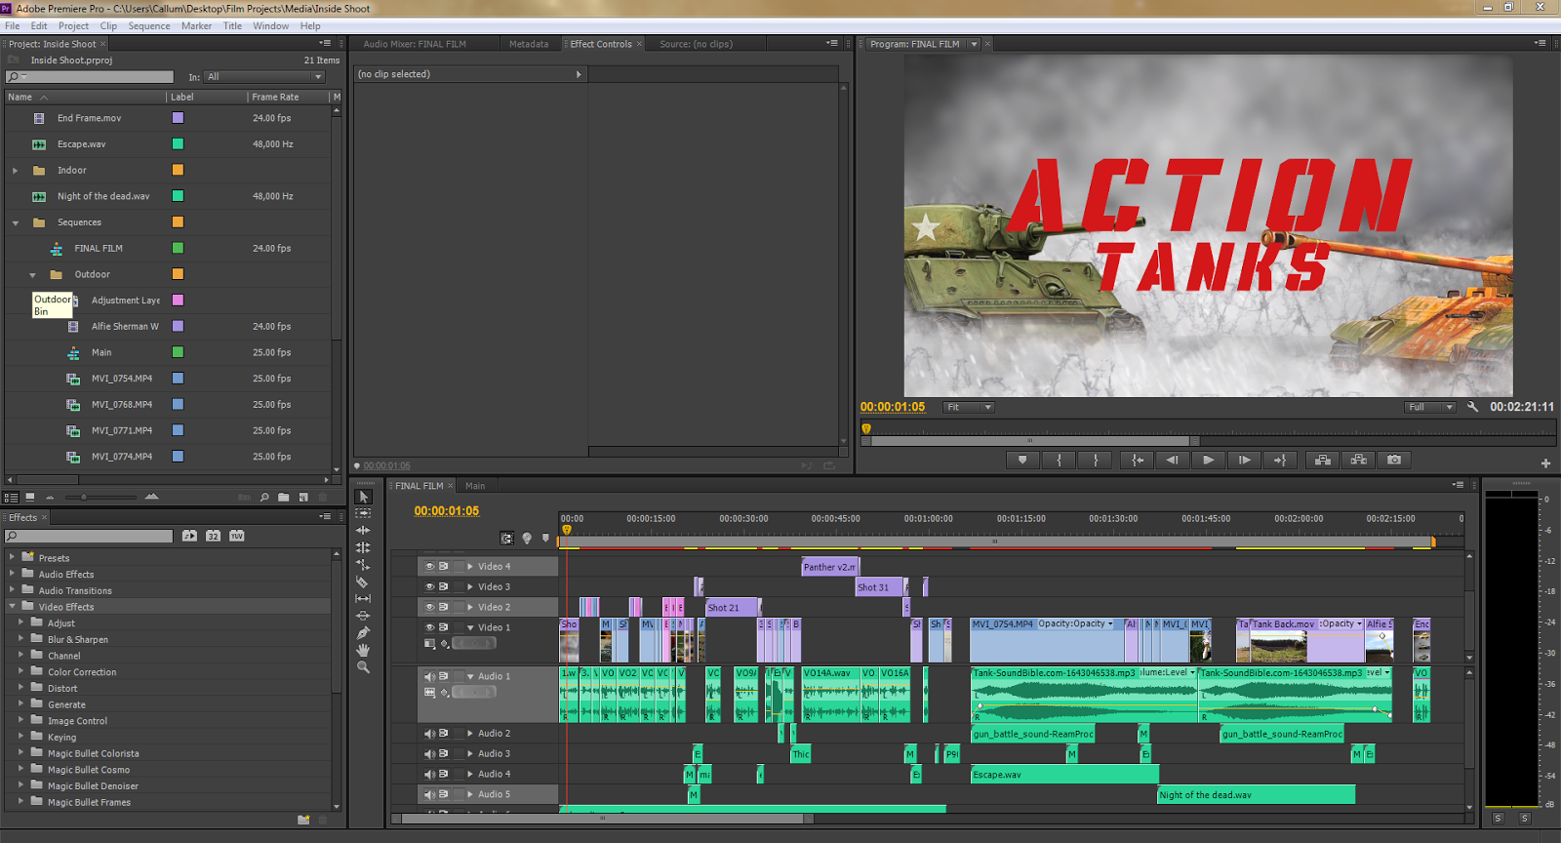Toggle the eye on the Video 3 track

429,586
